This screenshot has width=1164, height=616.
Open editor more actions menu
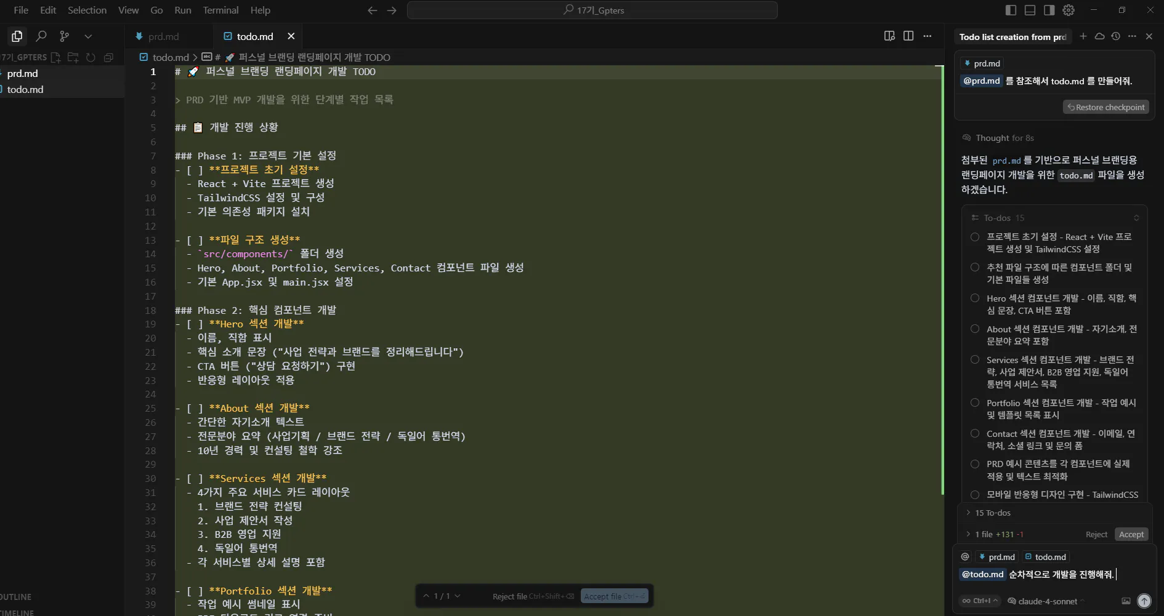[x=928, y=36]
